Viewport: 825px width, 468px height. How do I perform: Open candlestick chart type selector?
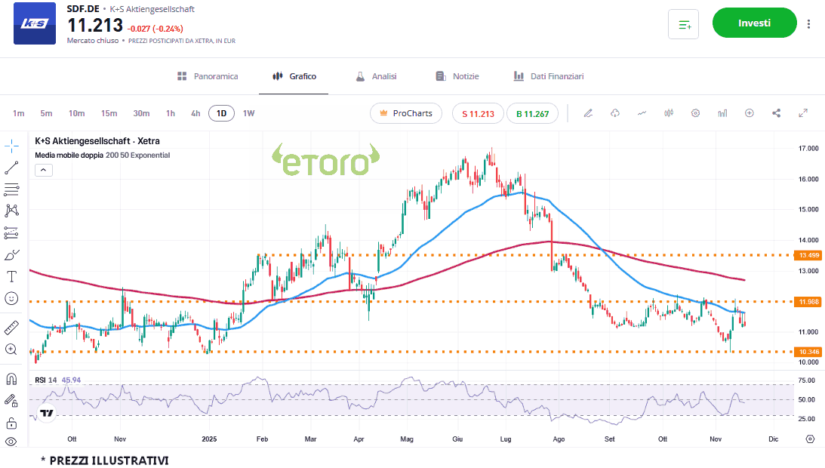click(x=668, y=113)
